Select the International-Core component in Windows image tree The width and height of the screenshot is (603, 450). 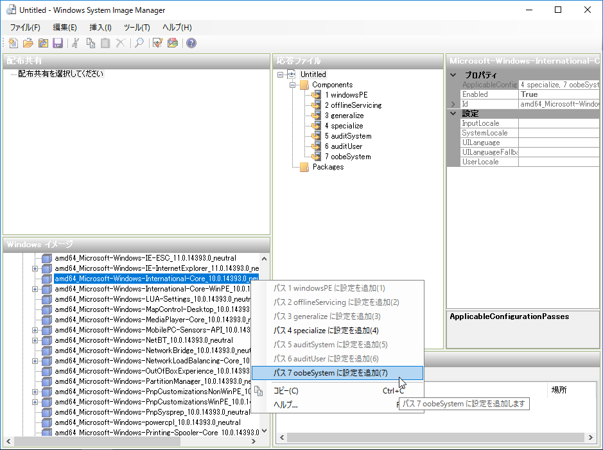[156, 279]
